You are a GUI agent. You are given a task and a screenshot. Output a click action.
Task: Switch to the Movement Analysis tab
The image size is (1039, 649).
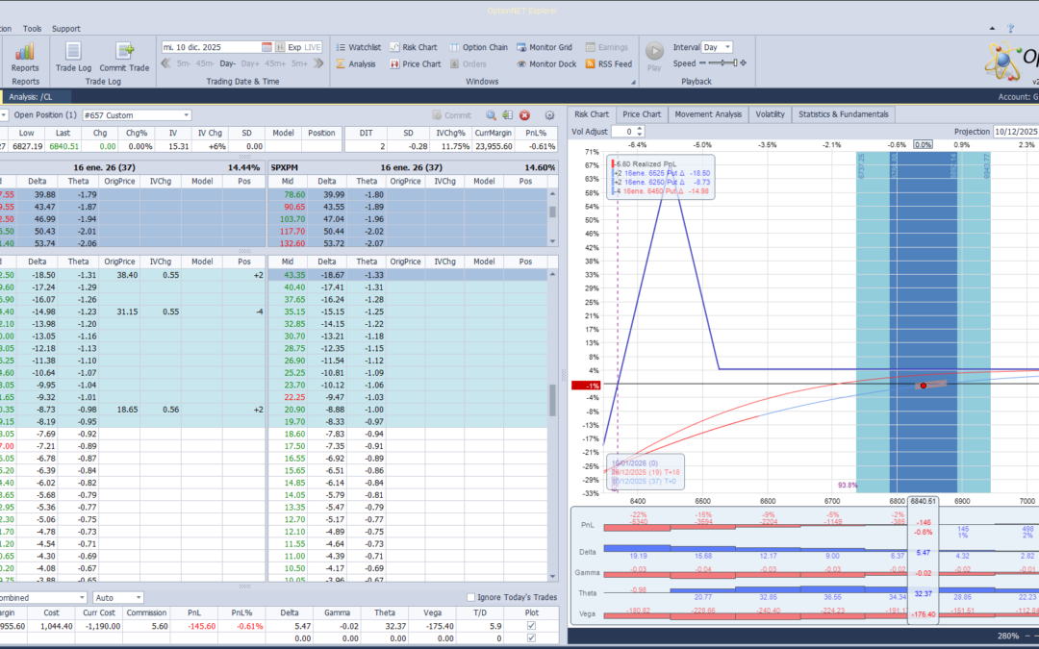point(708,114)
